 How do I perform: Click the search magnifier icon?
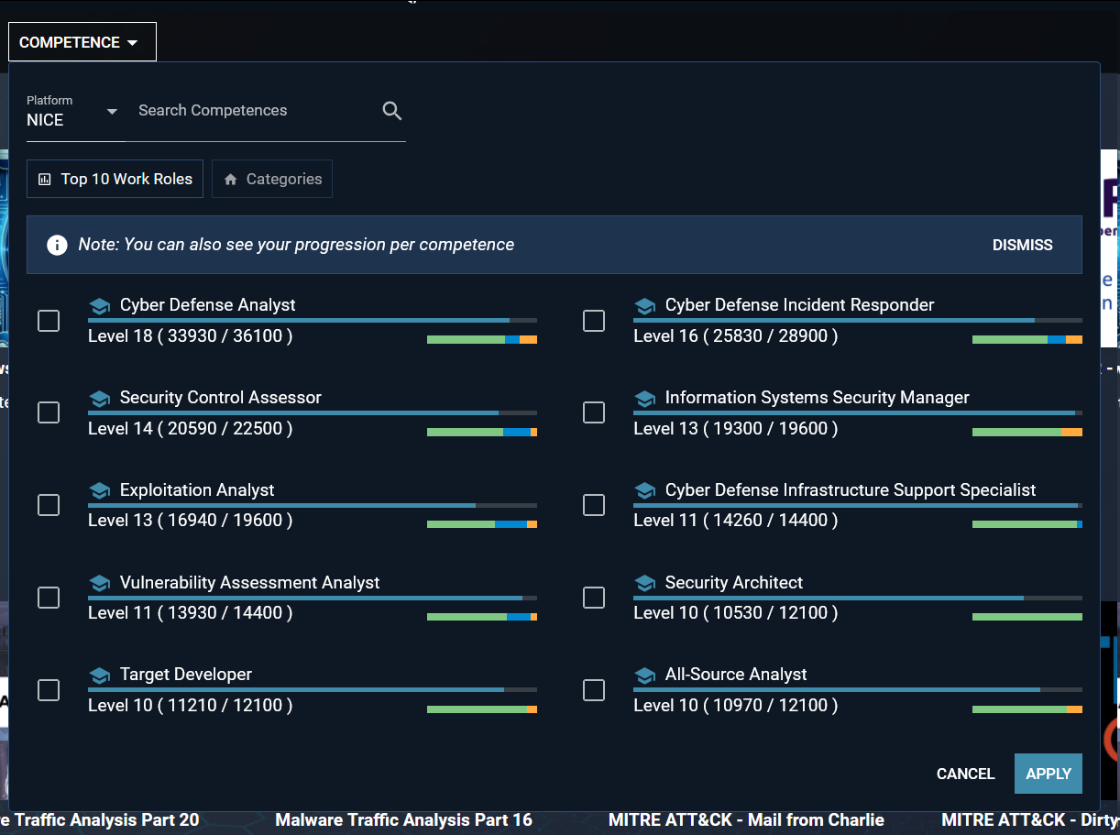pyautogui.click(x=392, y=111)
